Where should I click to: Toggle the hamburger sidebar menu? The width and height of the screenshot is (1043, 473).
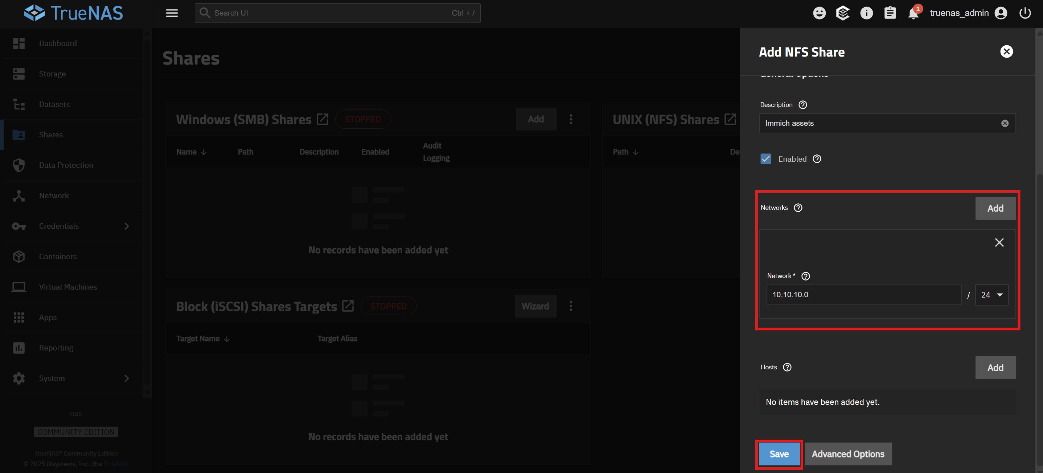click(172, 13)
